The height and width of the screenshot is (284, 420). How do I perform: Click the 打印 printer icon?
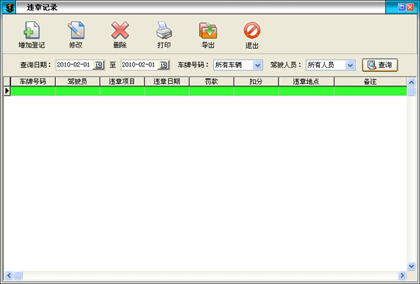(164, 30)
